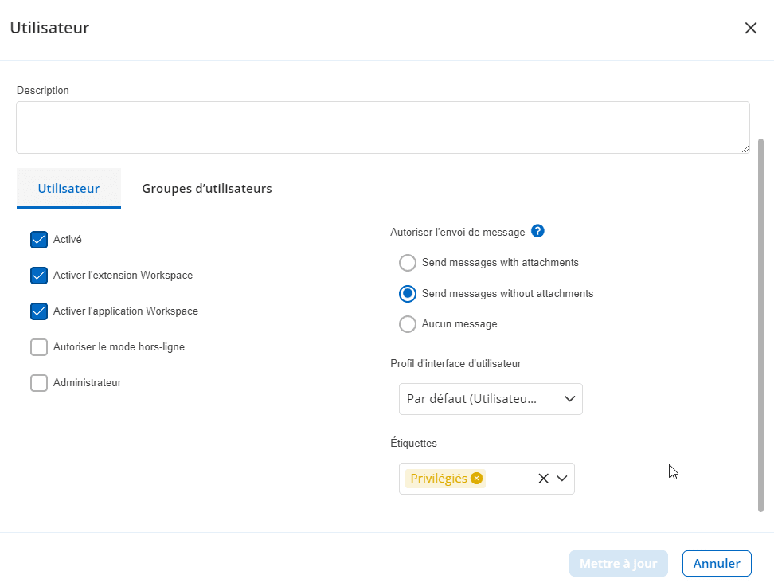Screen dimensions: 774x583
Task: Click the dialog's vertical scrollbar
Action: coord(760,319)
